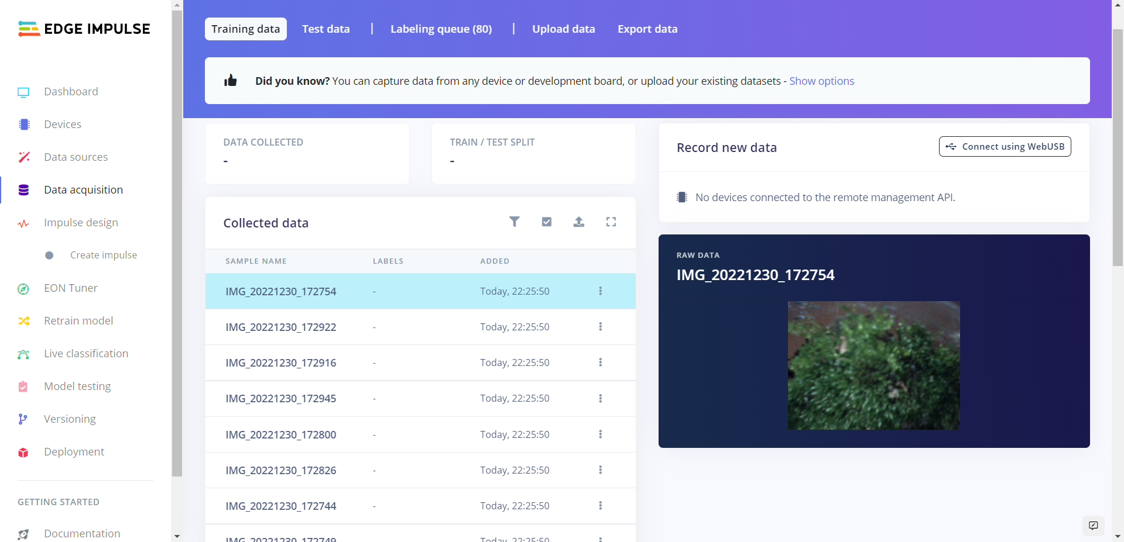Image resolution: width=1124 pixels, height=542 pixels.
Task: Go to Create impulse in sidebar
Action: click(104, 256)
